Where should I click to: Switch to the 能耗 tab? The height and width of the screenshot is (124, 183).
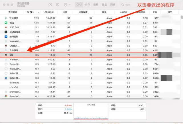coord(96,5)
